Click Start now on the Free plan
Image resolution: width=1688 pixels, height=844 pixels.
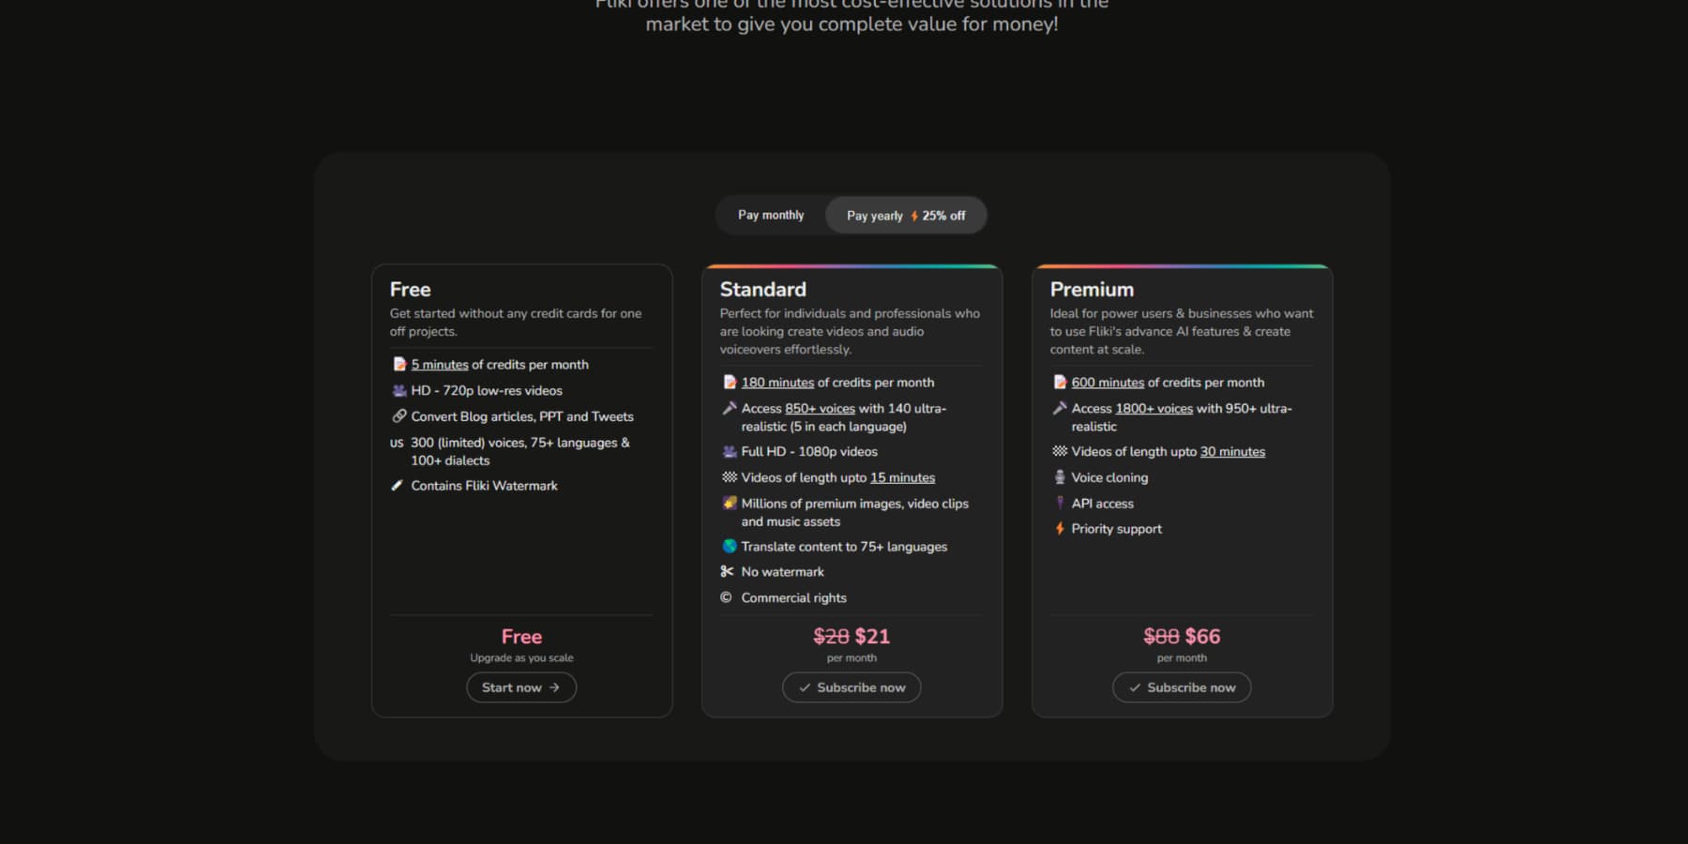coord(521,686)
